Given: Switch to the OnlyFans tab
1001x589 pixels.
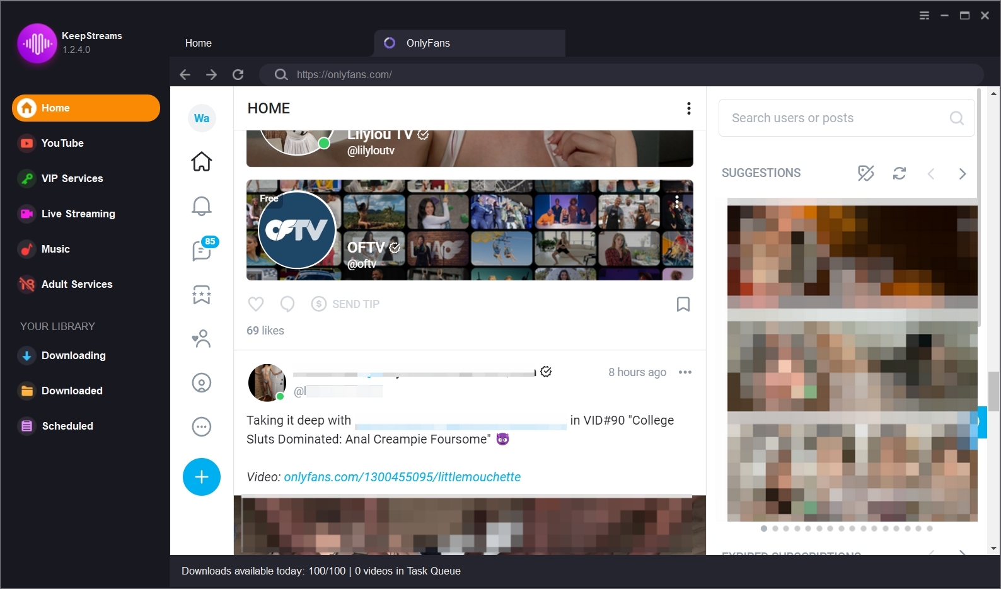Looking at the screenshot, I should pos(470,43).
